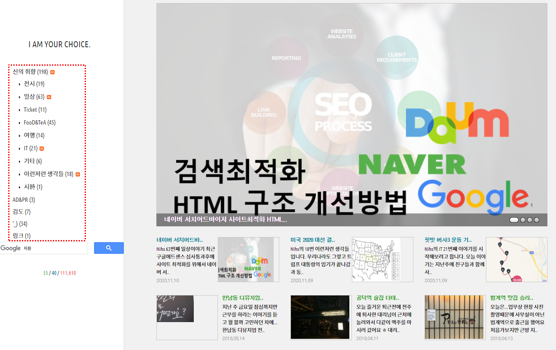
Task: Open the 링크 (1) category
Action: [x=21, y=236]
